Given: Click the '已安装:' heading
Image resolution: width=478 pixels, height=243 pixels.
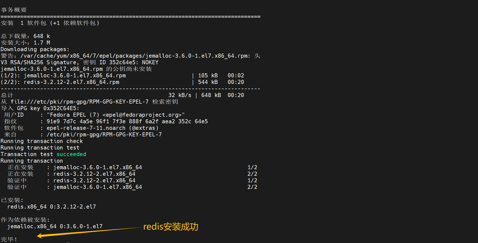Looking at the screenshot, I should (12, 200).
